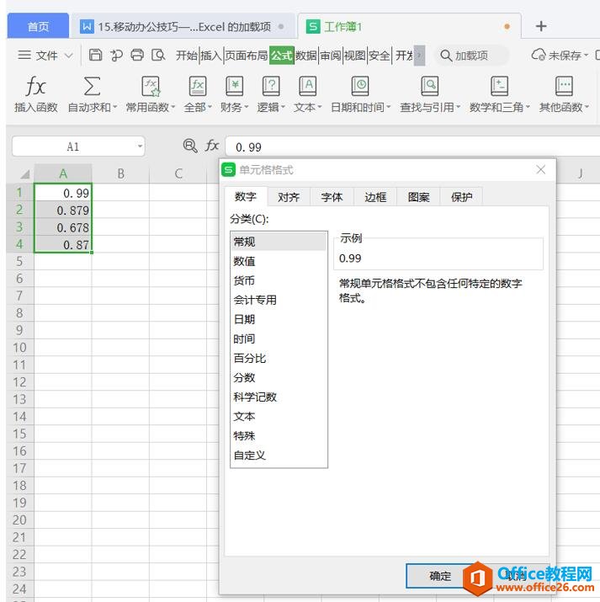Select 会计专用 in category list
This screenshot has height=602, width=600.
point(279,300)
